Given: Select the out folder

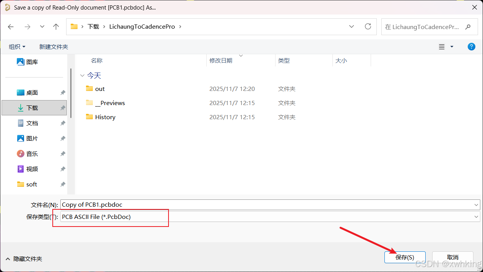Looking at the screenshot, I should 100,89.
